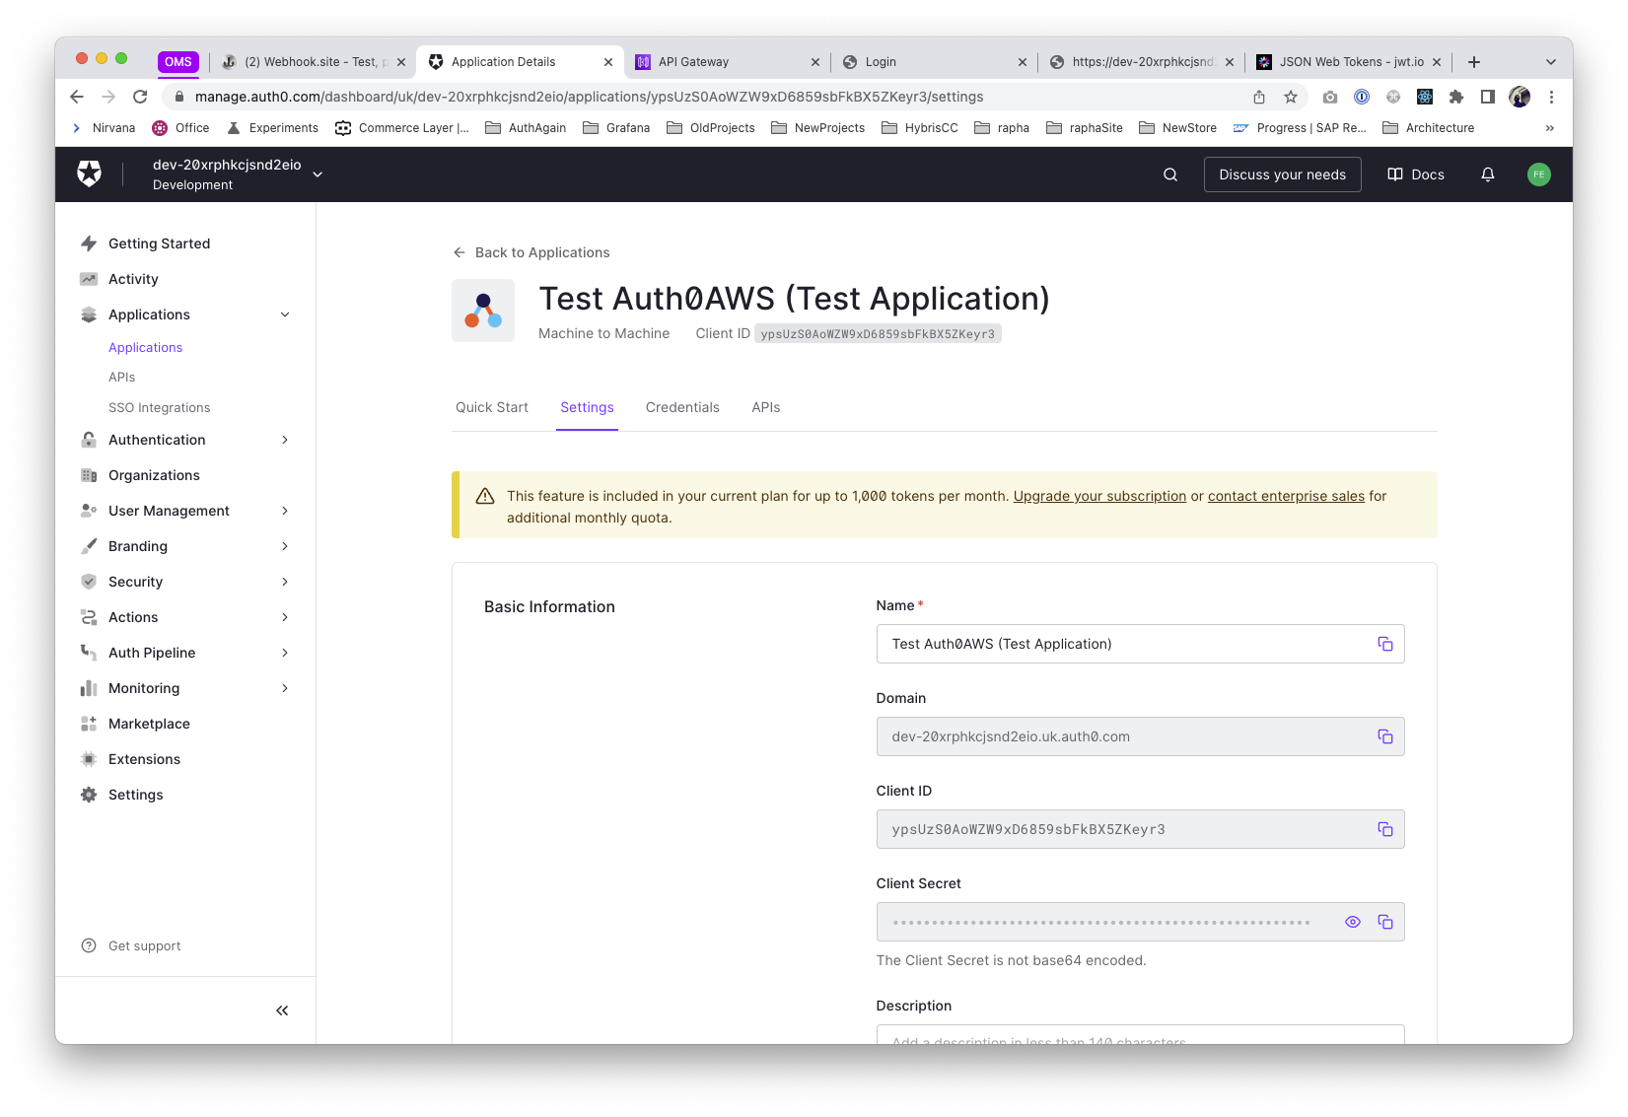The width and height of the screenshot is (1628, 1117).
Task: Follow the Upgrade your subscription link
Action: tap(1099, 496)
